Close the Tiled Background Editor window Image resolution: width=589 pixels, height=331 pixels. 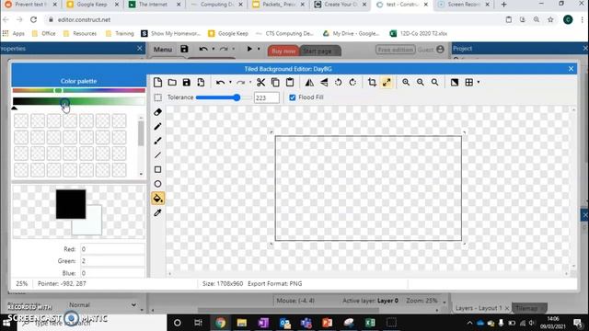571,69
